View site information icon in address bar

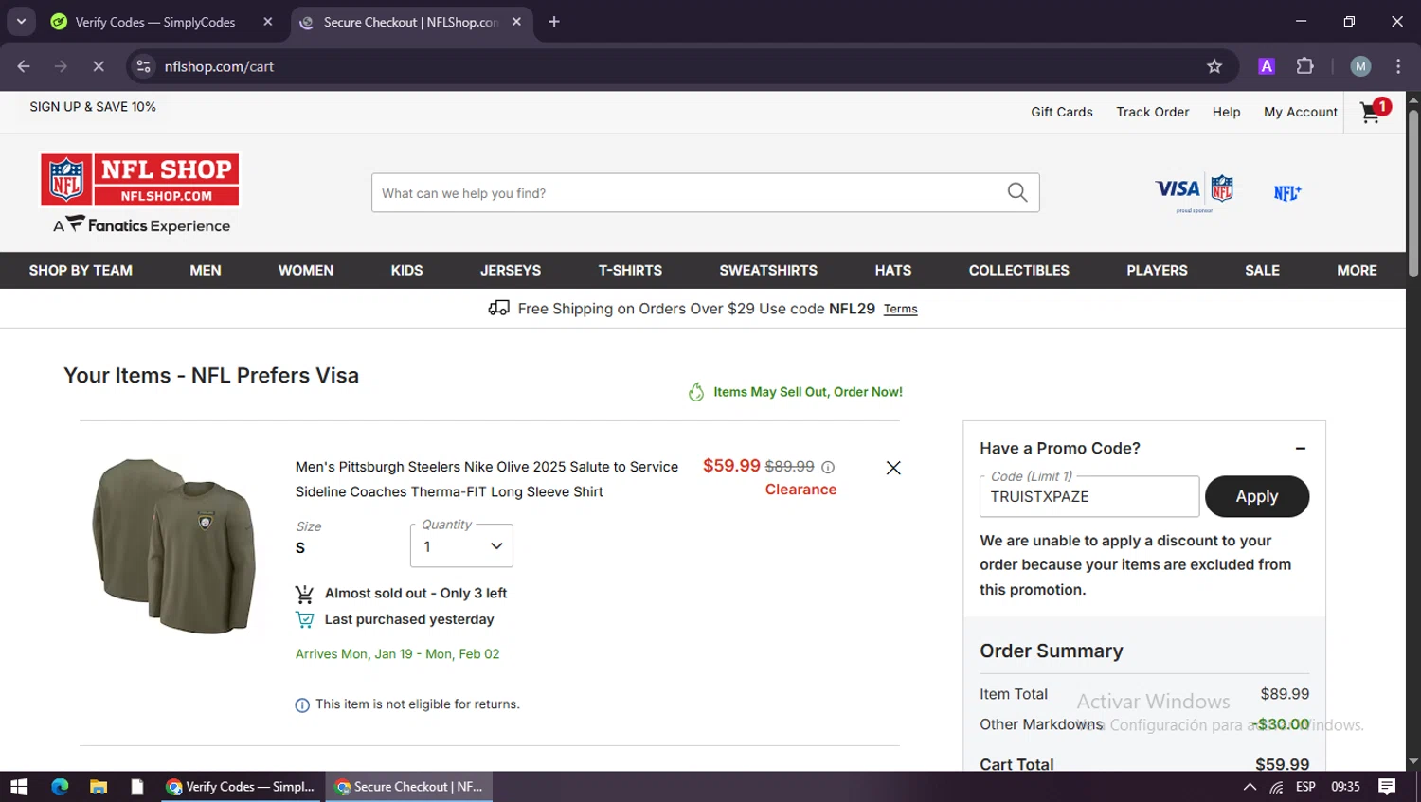[143, 66]
